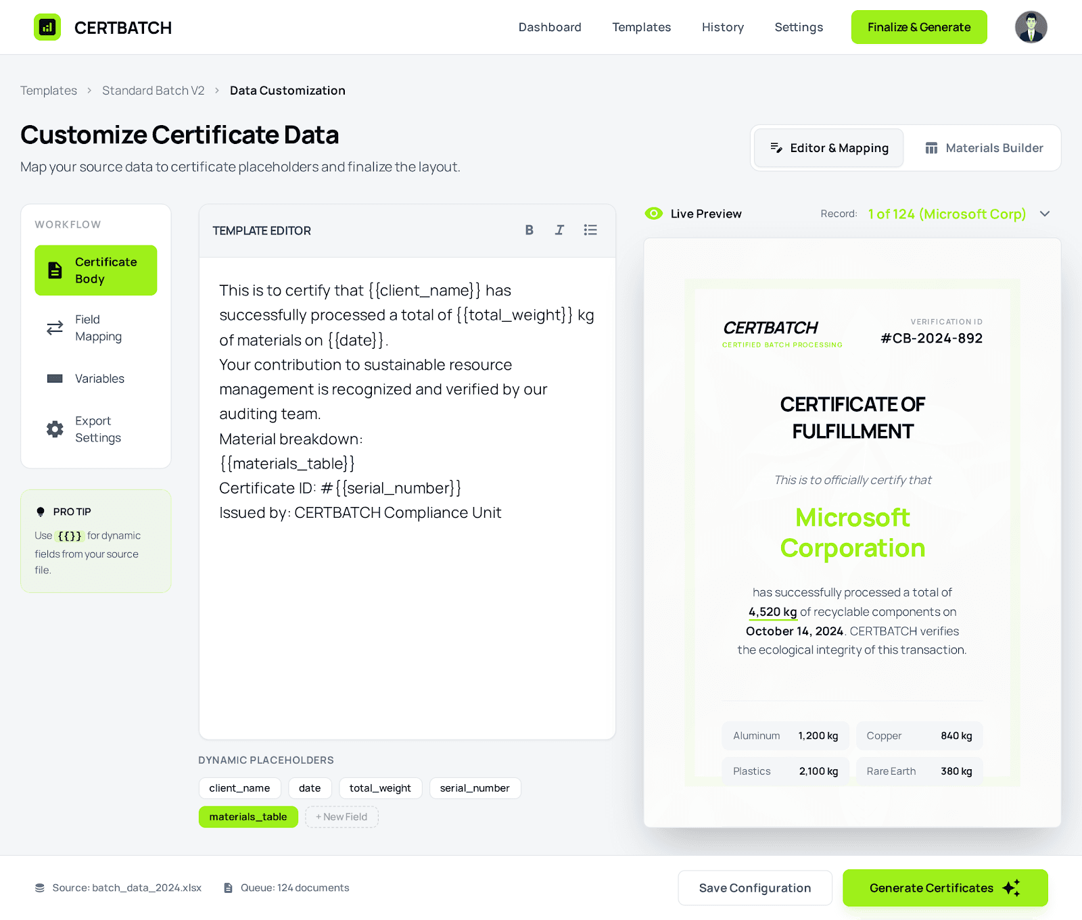Screen dimensions: 1082x920
Task: Toggle italic formatting in template editor
Action: (559, 230)
